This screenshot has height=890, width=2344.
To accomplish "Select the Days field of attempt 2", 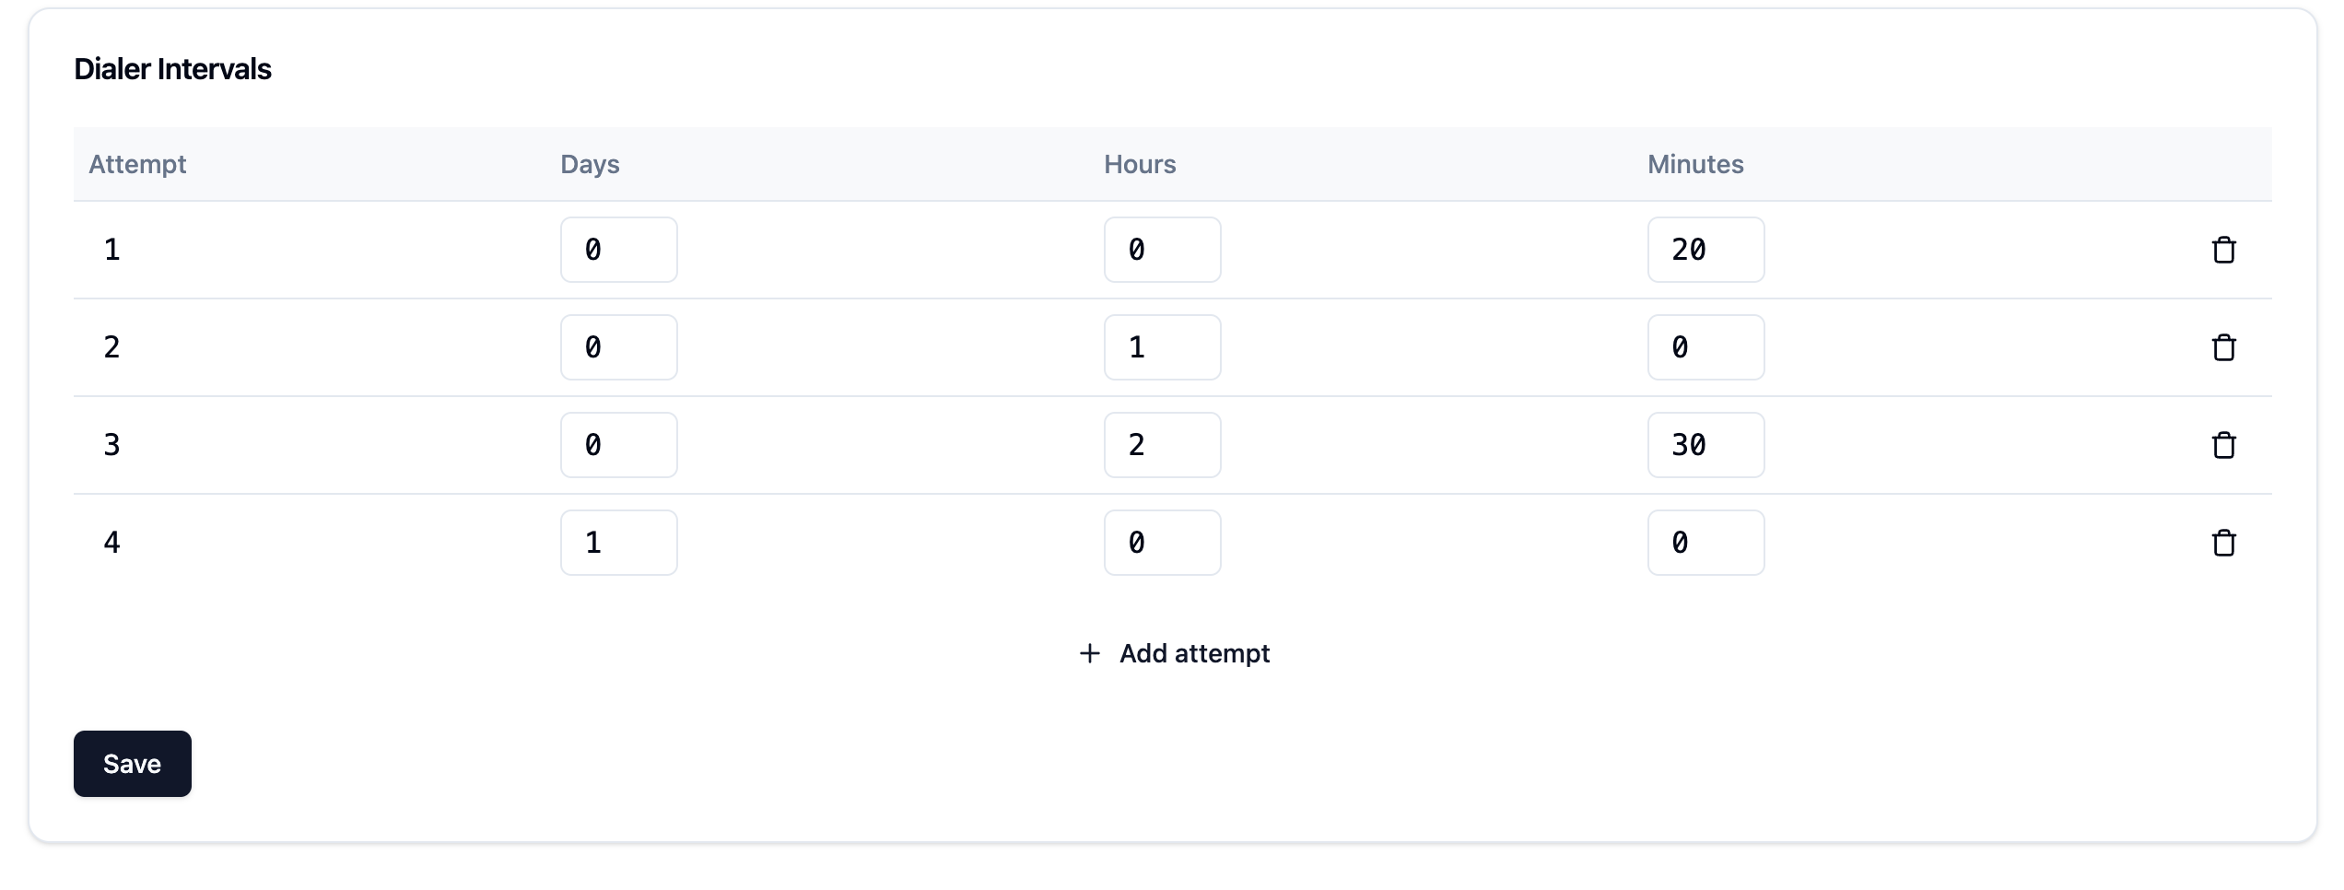I will coord(618,347).
